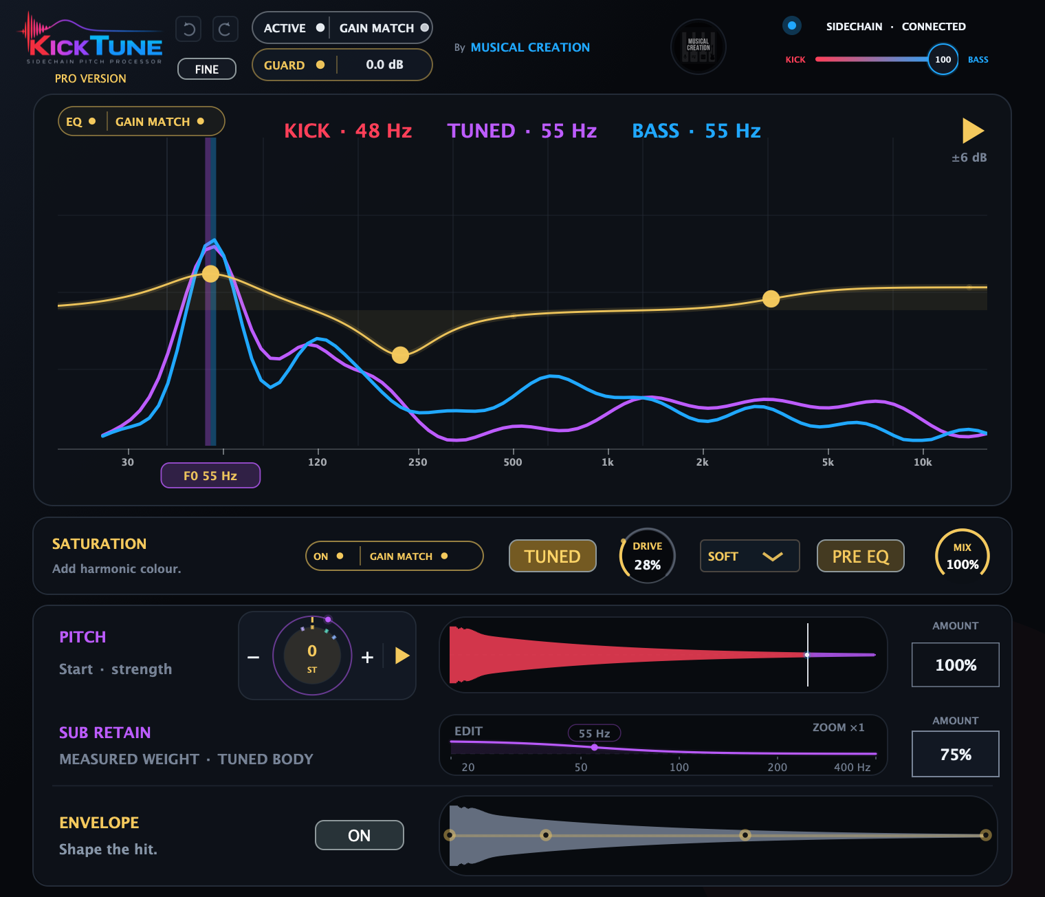This screenshot has width=1045, height=897.
Task: Click the sub retain 75% amount field
Action: [955, 754]
